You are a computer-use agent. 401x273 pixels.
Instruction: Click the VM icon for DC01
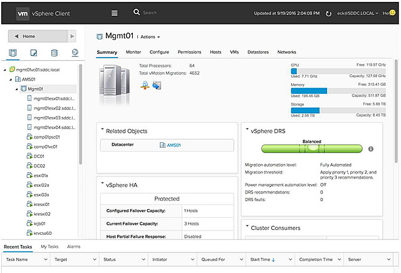pyautogui.click(x=29, y=156)
